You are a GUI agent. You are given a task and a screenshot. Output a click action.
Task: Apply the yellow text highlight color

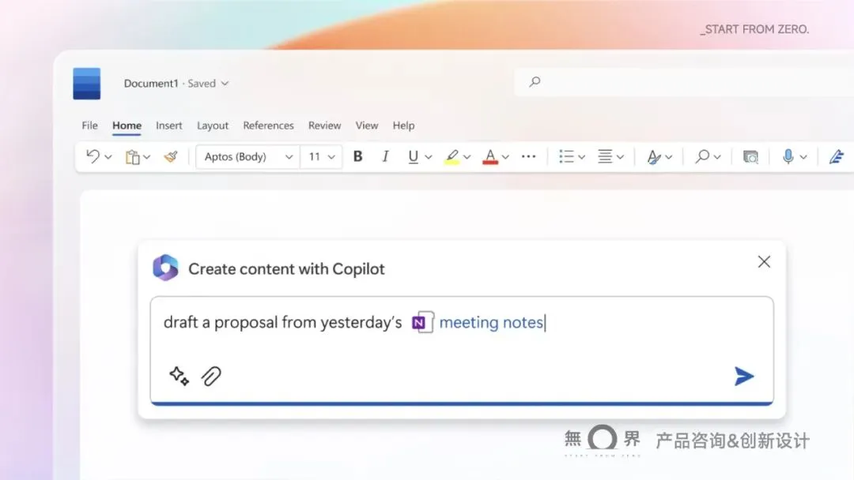pos(452,156)
